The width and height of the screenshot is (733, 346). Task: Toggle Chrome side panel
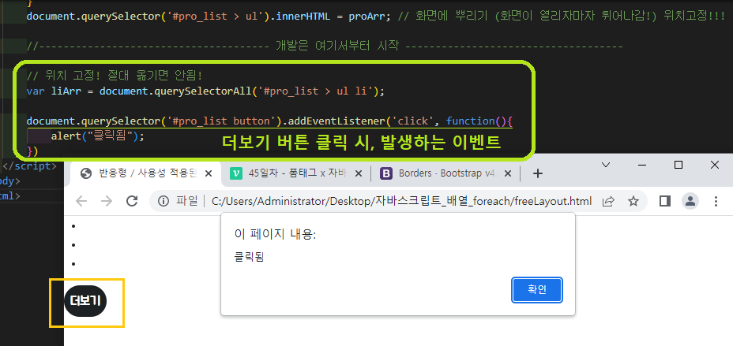(x=664, y=201)
